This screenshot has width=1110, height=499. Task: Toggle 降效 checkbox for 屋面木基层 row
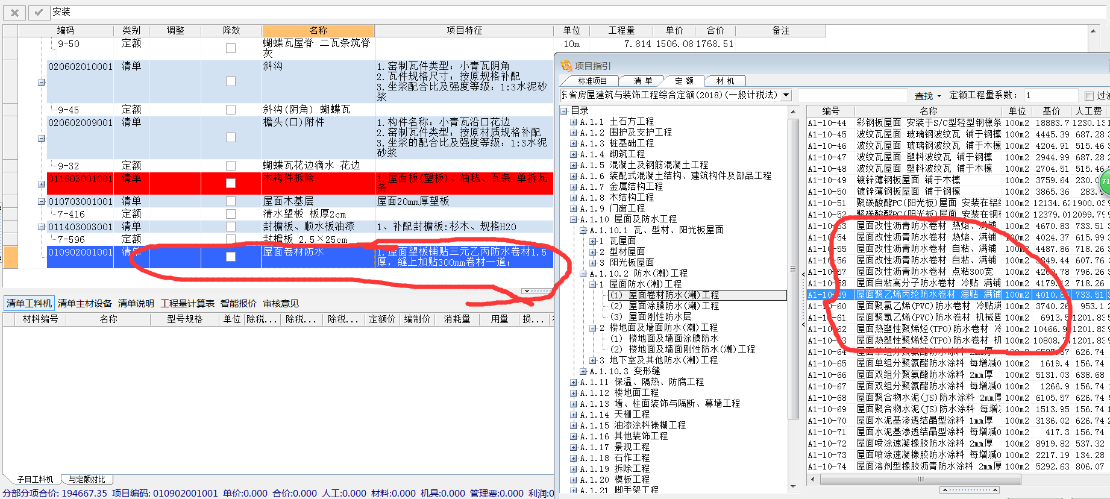(231, 201)
